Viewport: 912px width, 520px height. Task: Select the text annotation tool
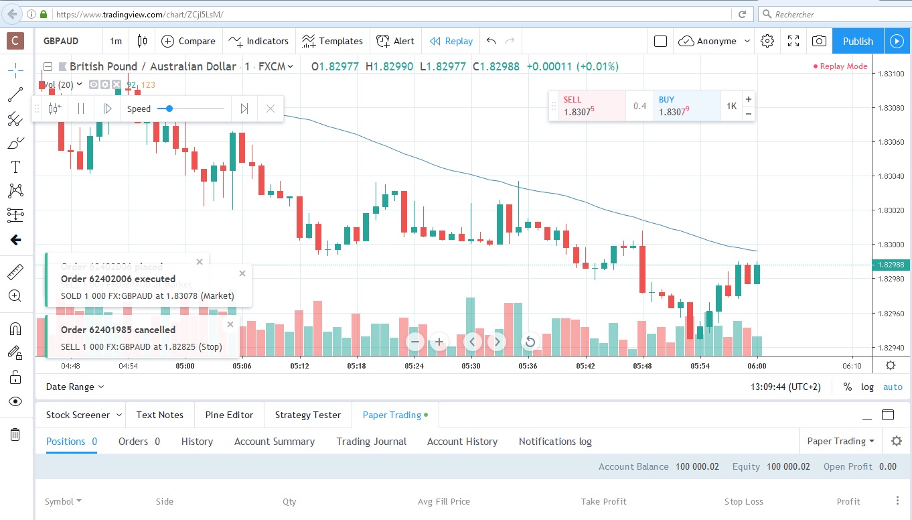coord(15,167)
